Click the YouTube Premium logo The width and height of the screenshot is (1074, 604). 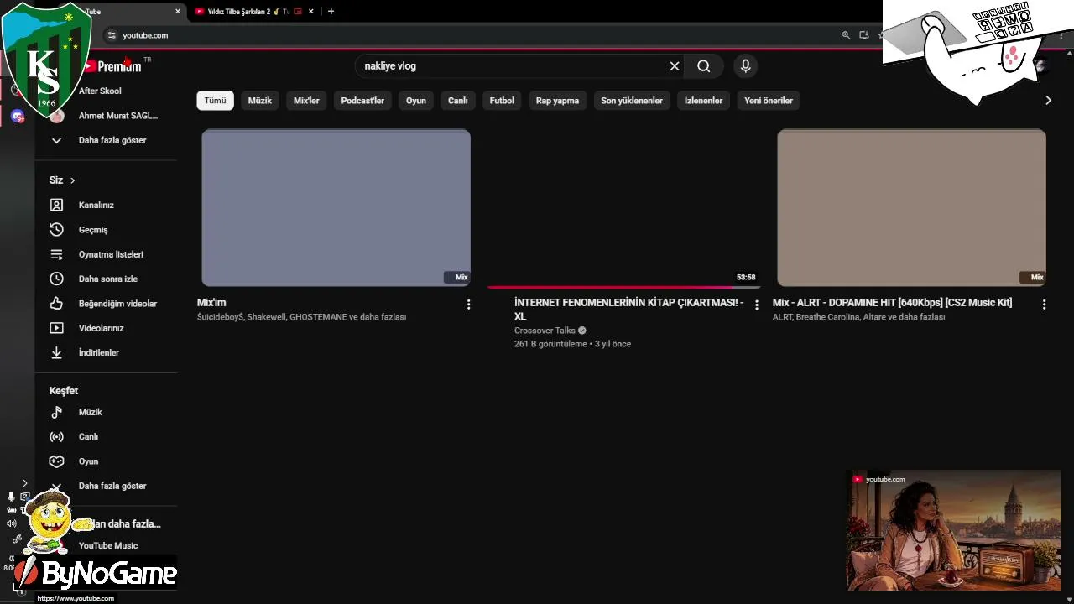coord(112,66)
